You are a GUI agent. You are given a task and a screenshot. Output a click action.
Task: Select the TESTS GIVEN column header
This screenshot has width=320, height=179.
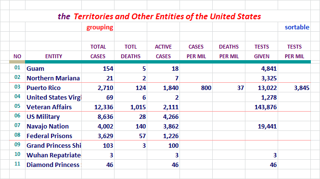(262, 51)
